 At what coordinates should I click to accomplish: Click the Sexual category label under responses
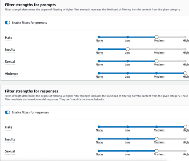click(10, 151)
